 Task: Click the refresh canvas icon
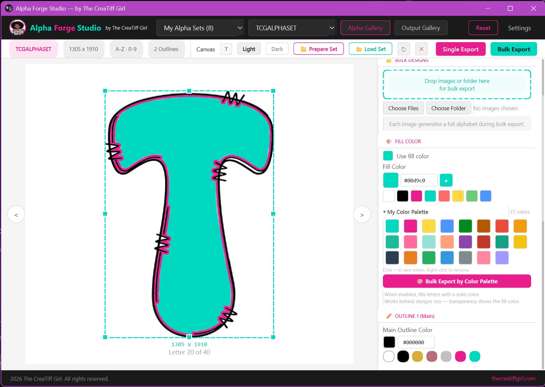(x=404, y=49)
